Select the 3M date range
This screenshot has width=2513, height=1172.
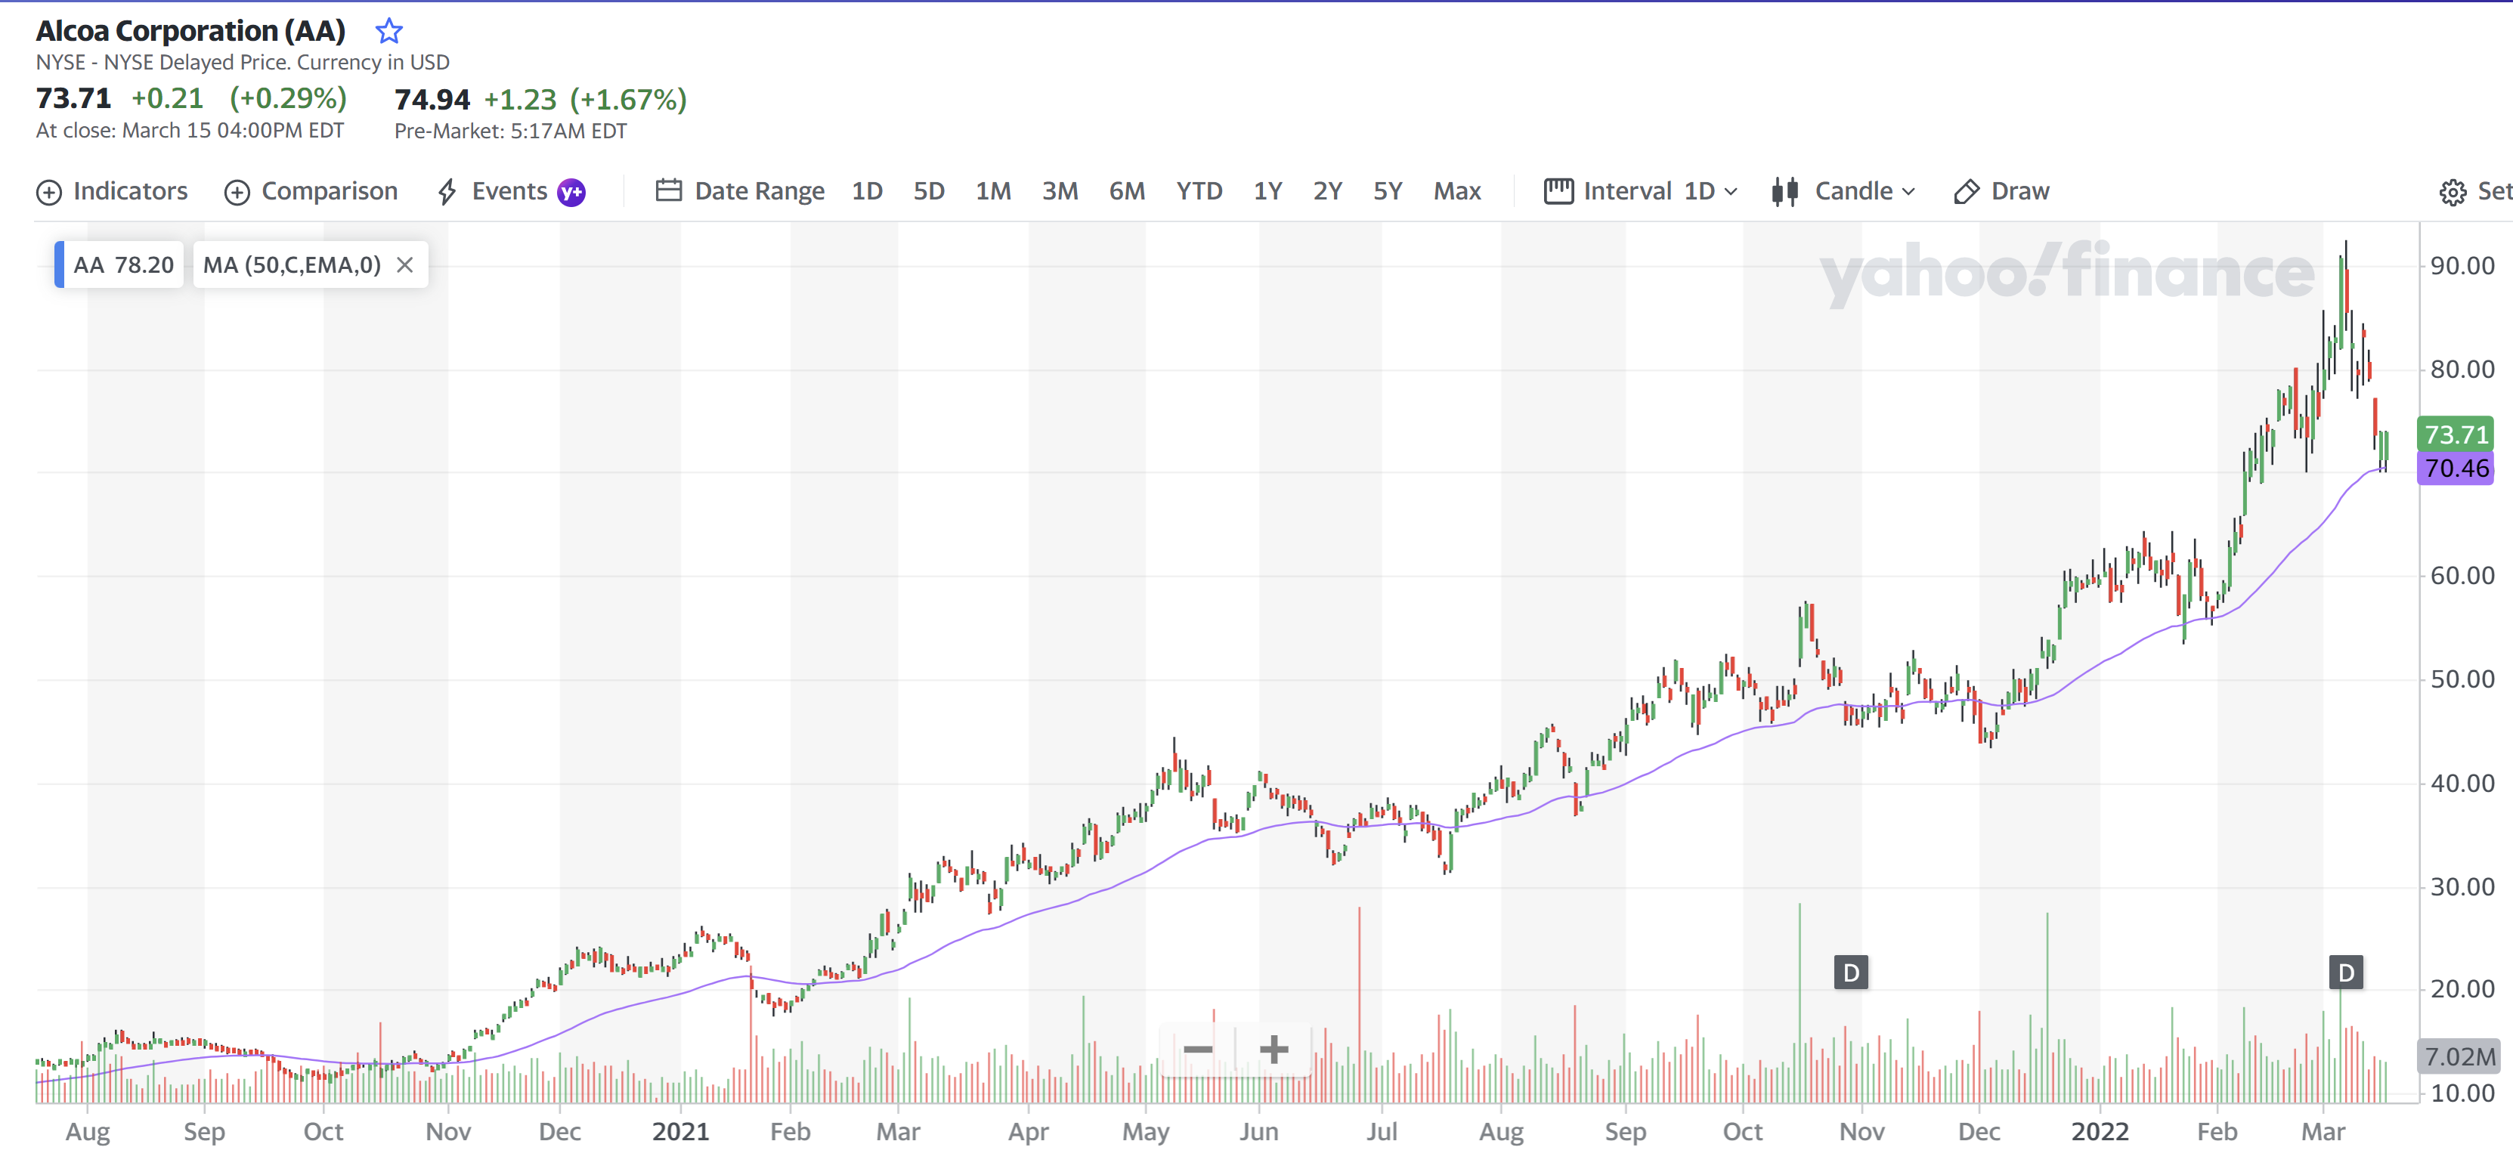1060,191
